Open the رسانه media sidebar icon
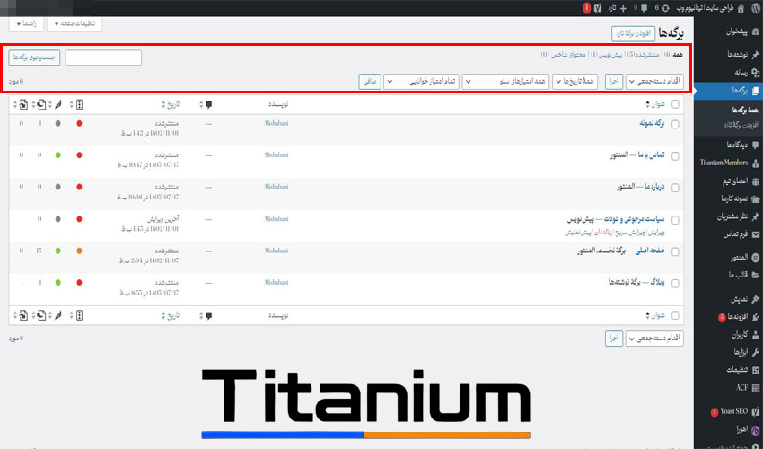Image resolution: width=763 pixels, height=449 pixels. pyautogui.click(x=755, y=73)
